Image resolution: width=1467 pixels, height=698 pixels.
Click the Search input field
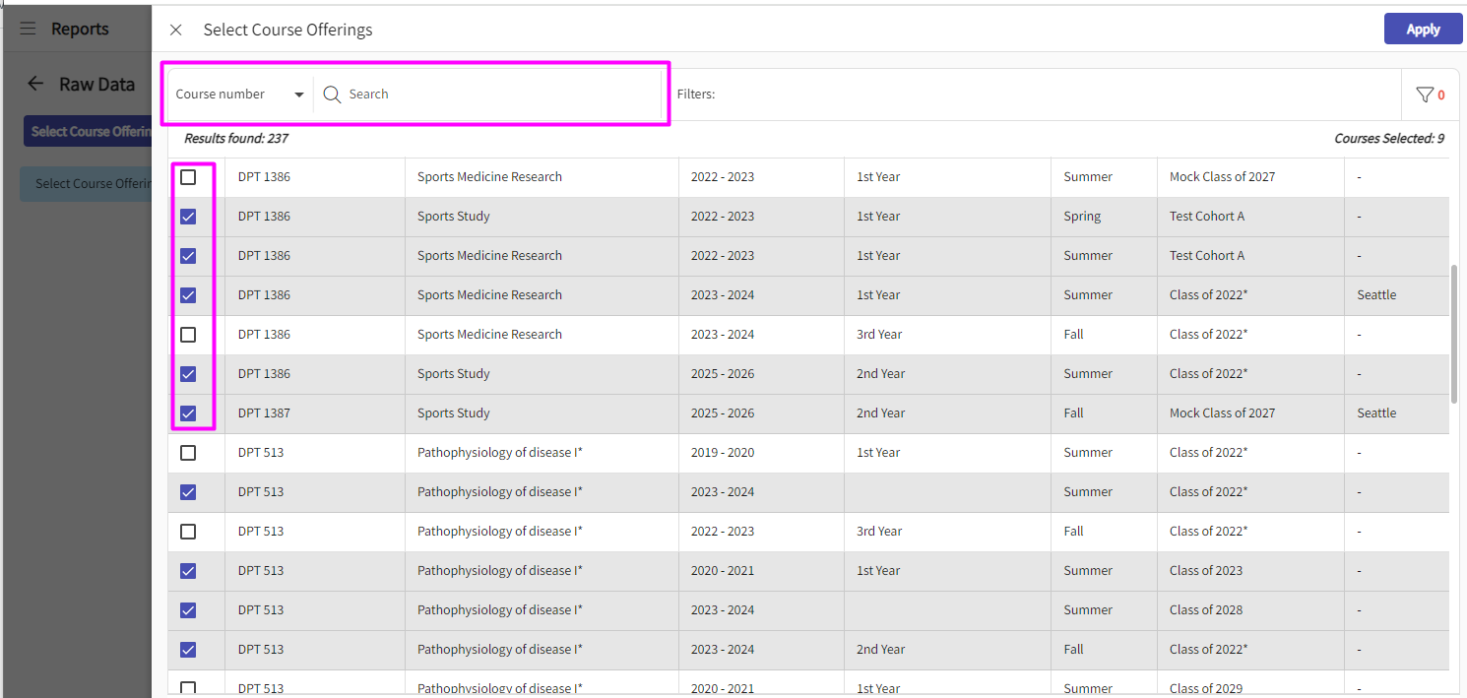(x=492, y=95)
